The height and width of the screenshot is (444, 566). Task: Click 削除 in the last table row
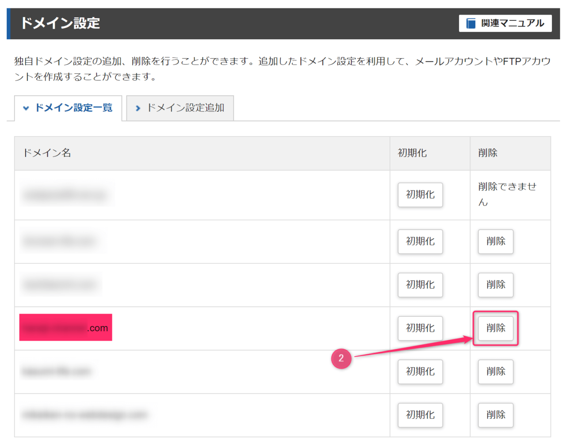click(495, 415)
